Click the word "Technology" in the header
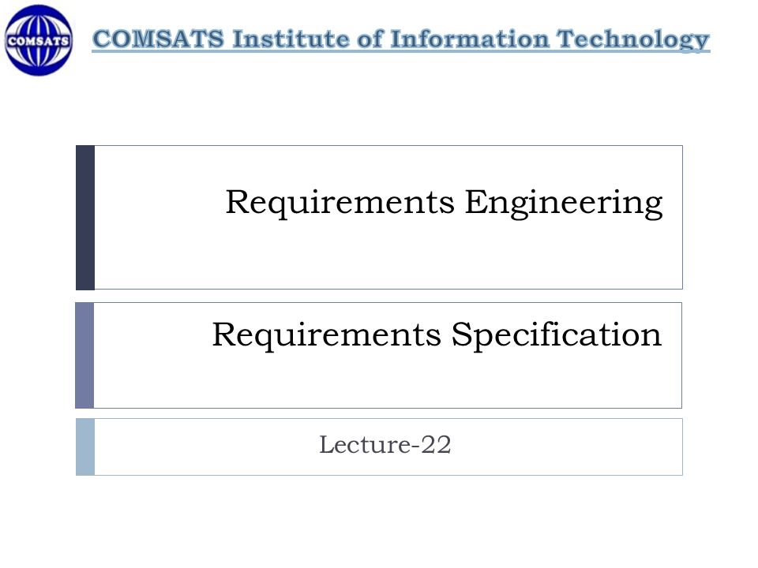758x568 pixels. point(632,39)
